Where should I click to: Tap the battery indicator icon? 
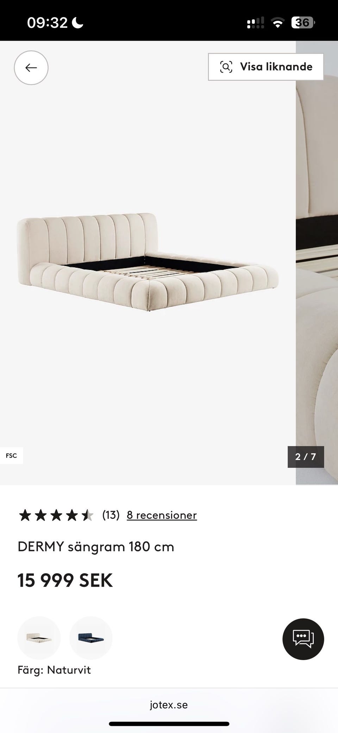tap(303, 23)
